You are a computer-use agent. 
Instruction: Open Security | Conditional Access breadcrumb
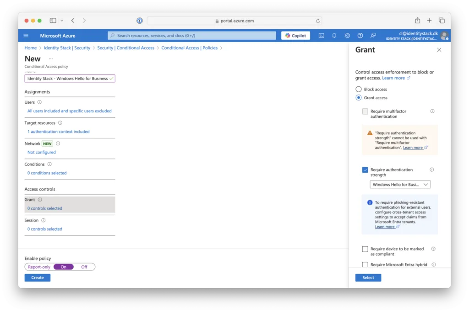pos(125,48)
